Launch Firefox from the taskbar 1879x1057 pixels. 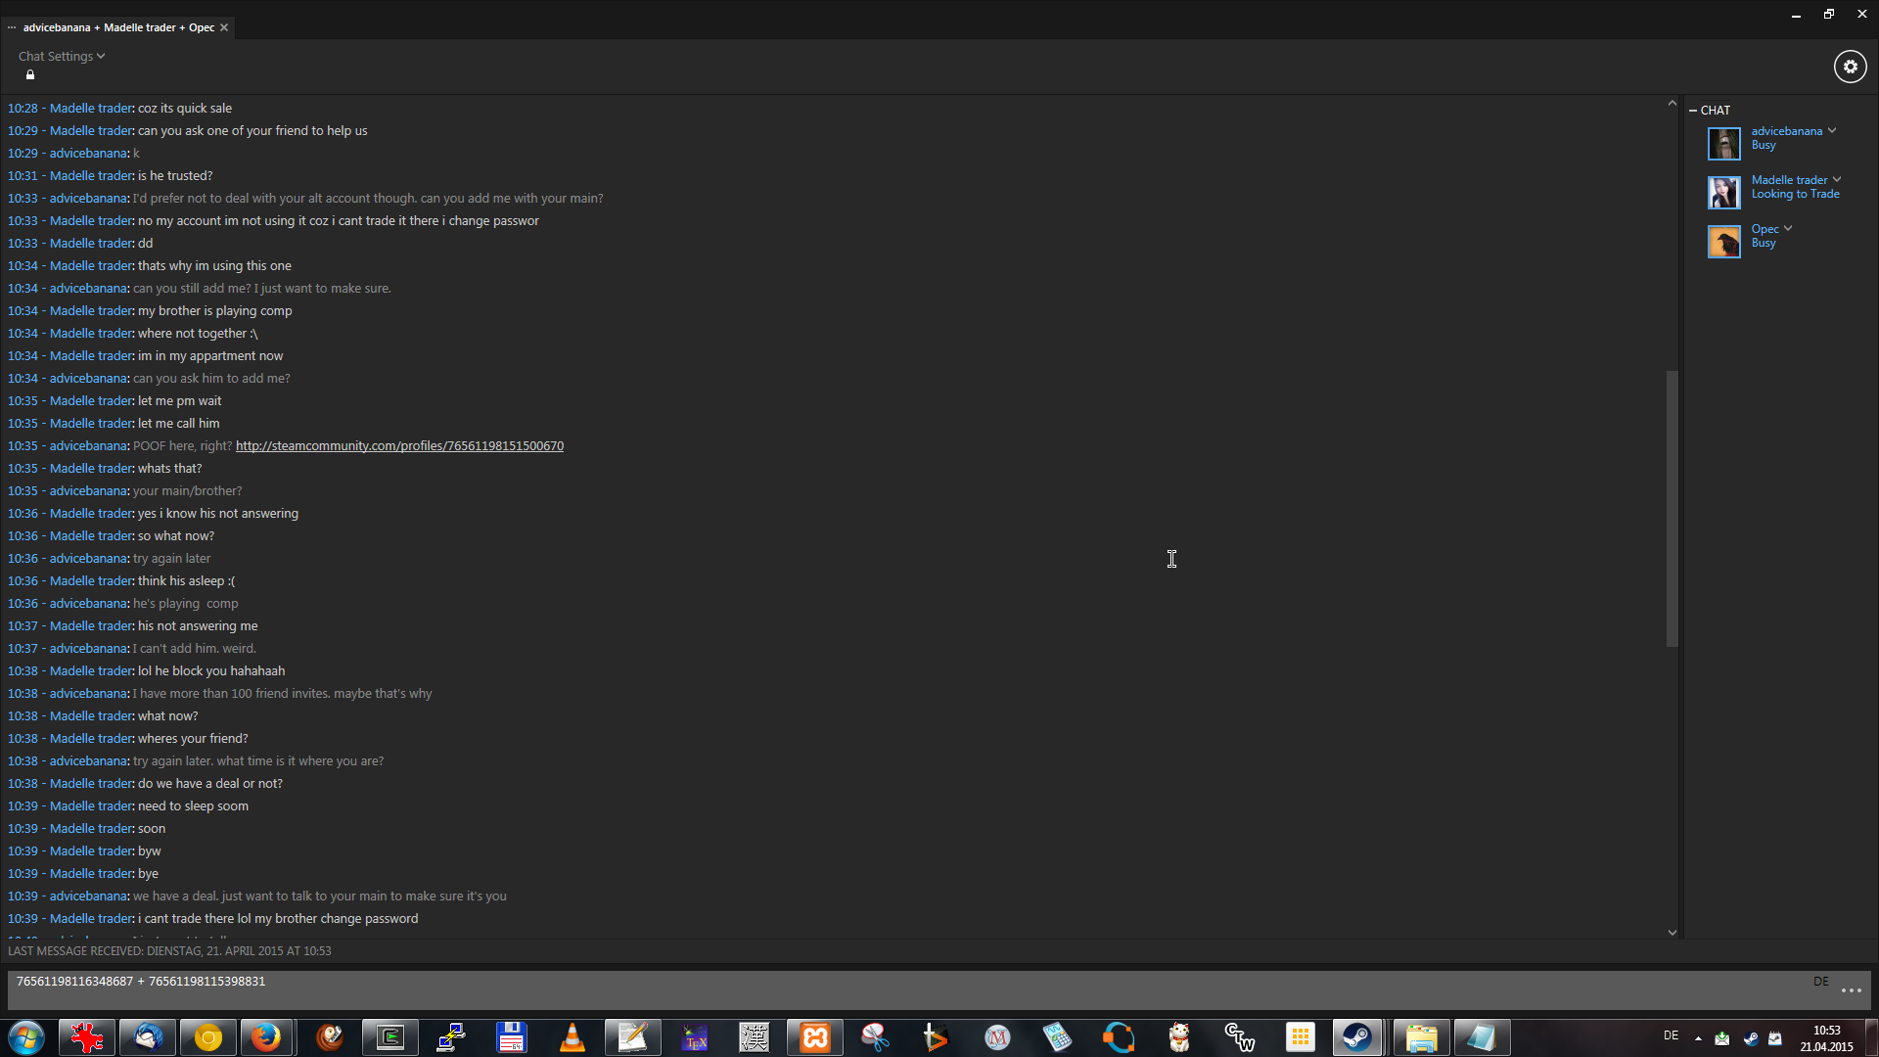[265, 1037]
